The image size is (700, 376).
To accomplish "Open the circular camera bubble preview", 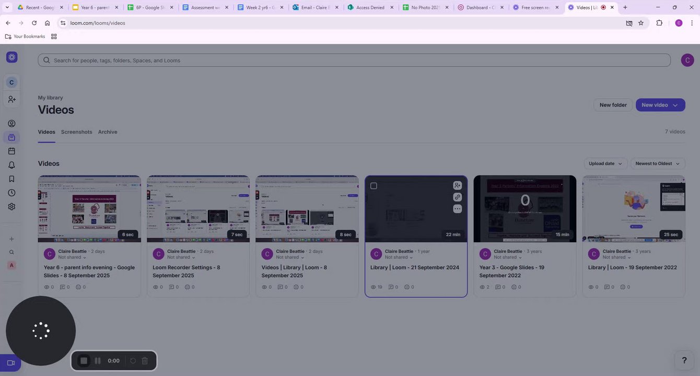I will [41, 331].
